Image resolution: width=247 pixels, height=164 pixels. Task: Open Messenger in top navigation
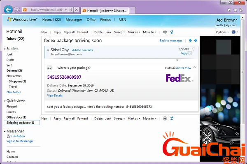click(x=74, y=20)
